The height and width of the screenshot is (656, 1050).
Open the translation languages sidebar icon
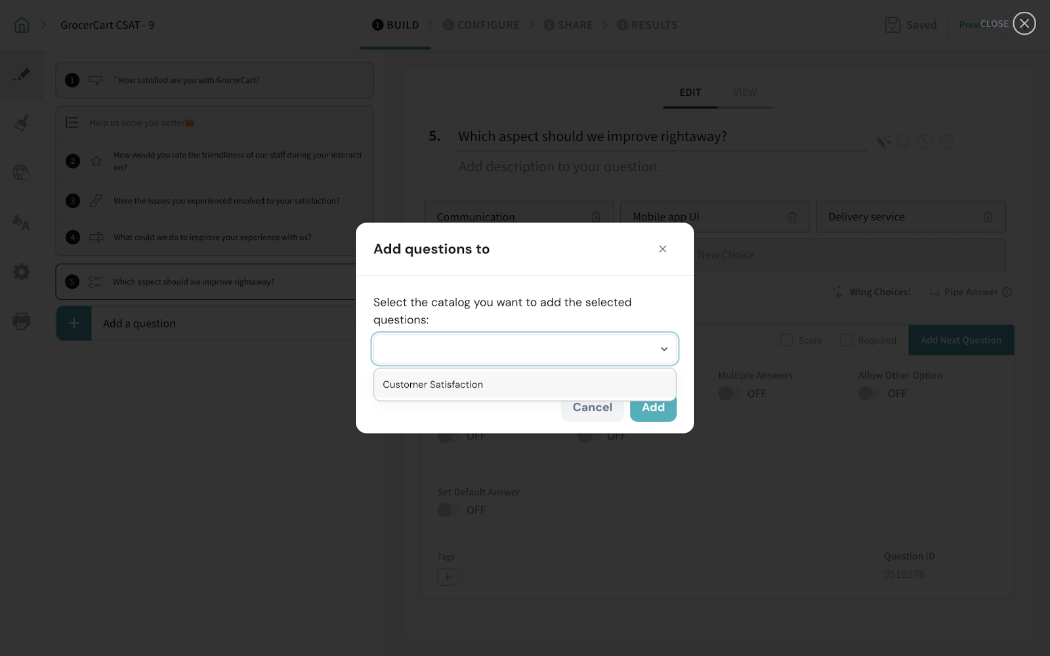(22, 223)
